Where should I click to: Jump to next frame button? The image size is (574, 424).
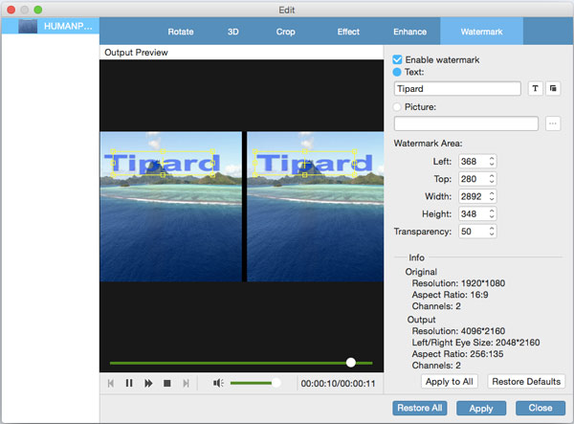click(x=186, y=384)
